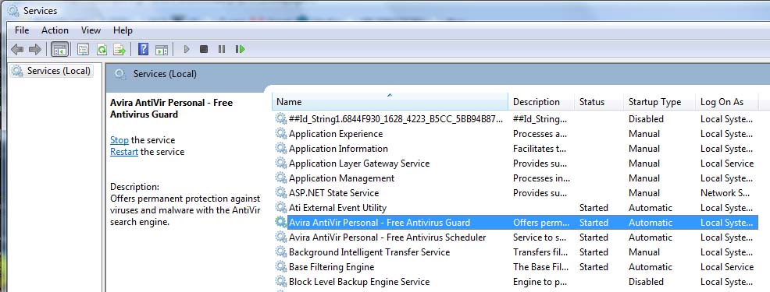The image size is (770, 292).
Task: Click the Back arrow toolbar icon
Action: 17,49
